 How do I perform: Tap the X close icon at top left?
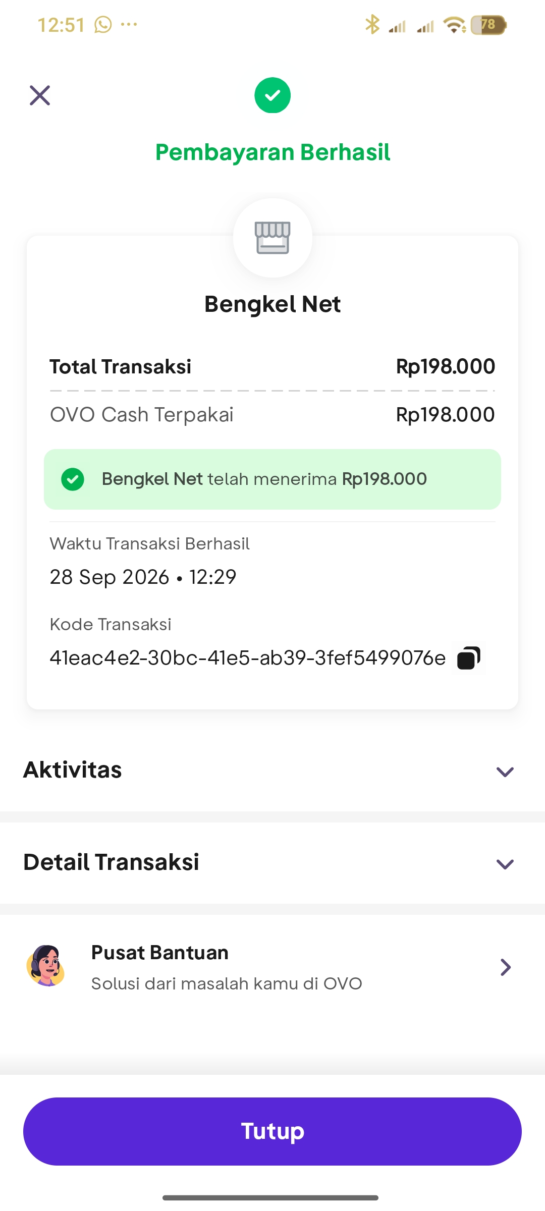(x=40, y=95)
